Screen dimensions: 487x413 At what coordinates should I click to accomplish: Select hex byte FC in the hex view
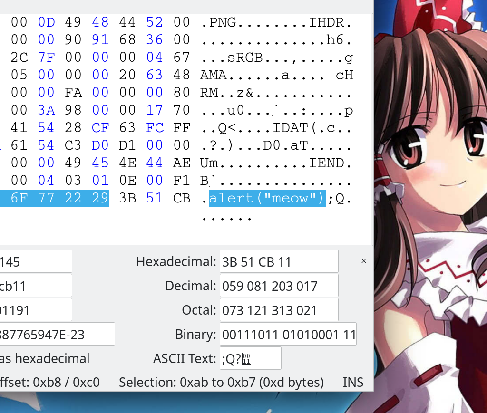click(155, 128)
